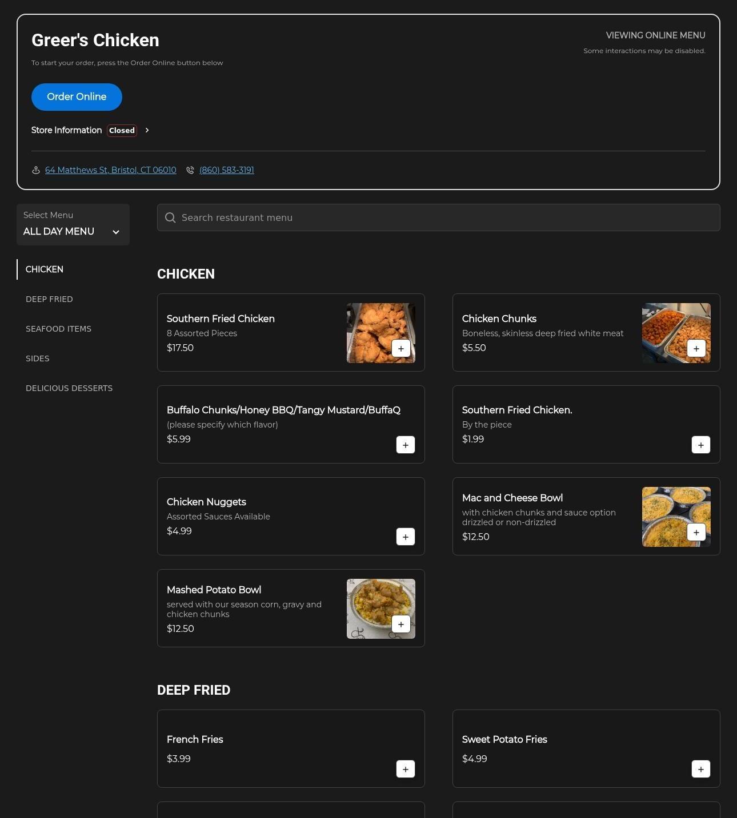
Task: Expand Store Information chevron arrow
Action: pos(147,130)
